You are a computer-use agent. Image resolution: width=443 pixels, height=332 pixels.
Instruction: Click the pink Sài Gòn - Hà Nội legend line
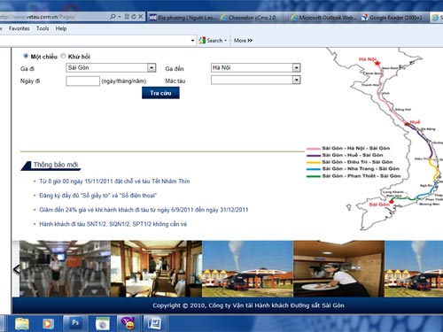[x=314, y=149]
